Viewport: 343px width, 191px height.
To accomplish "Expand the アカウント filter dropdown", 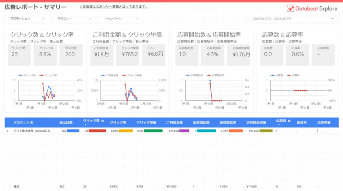I will [x=74, y=19].
